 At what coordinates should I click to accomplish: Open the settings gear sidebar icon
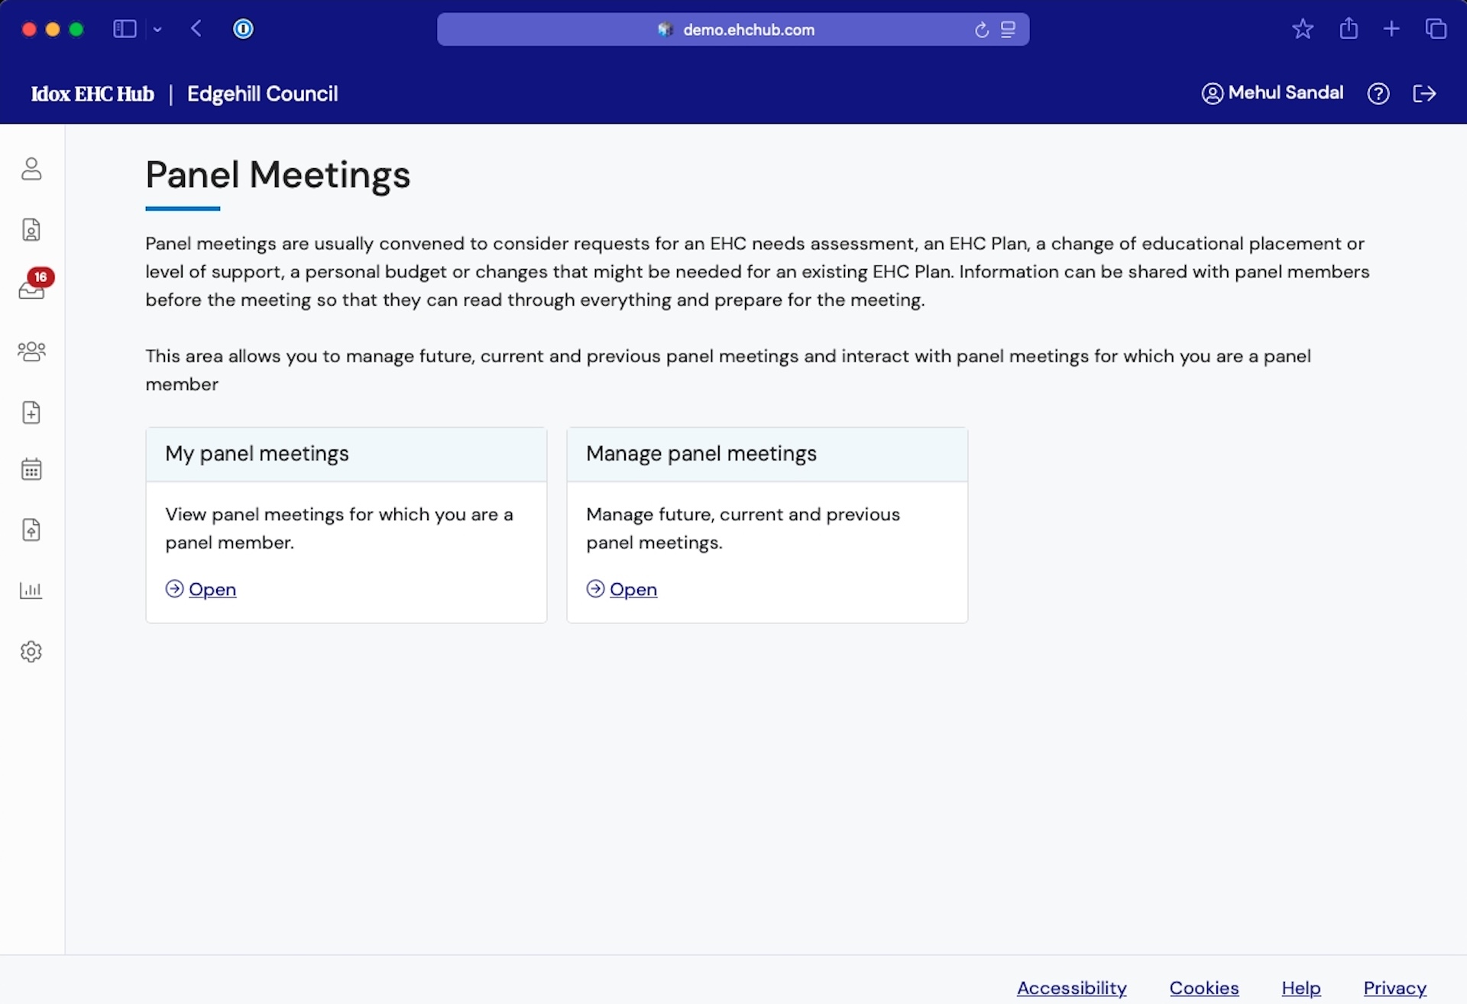[x=31, y=652]
